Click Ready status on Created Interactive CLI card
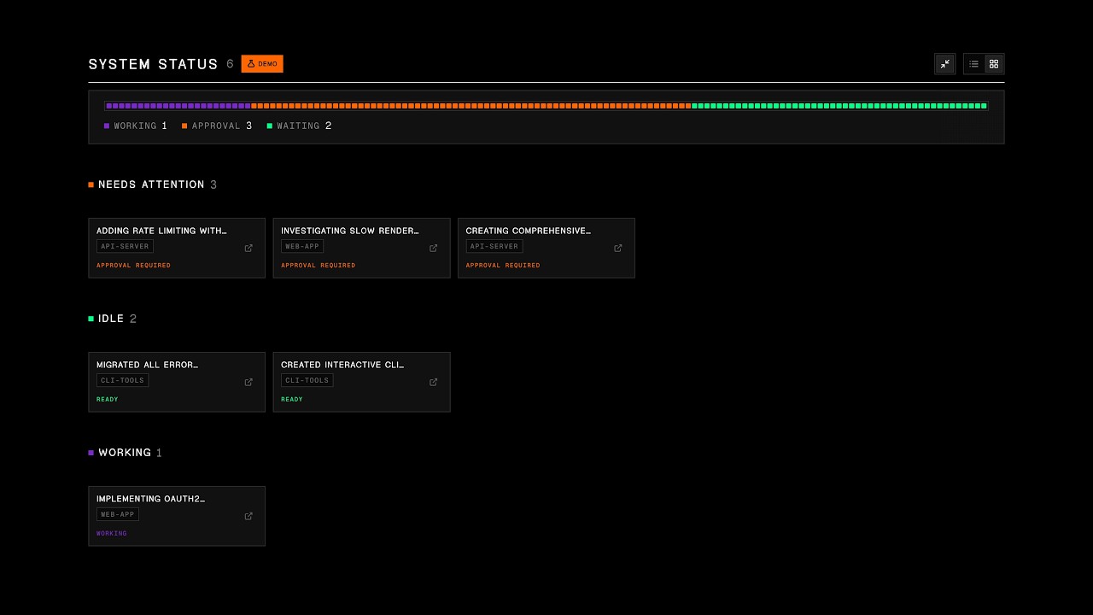 [292, 400]
